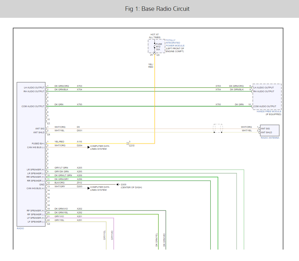The height and width of the screenshot is (261, 299).
Task: Open the Radio Antenna component link
Action: click(x=270, y=138)
